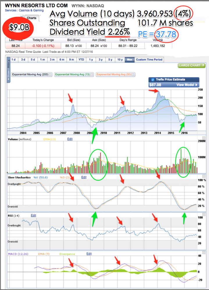Select the 6 m time range

click(x=62, y=60)
